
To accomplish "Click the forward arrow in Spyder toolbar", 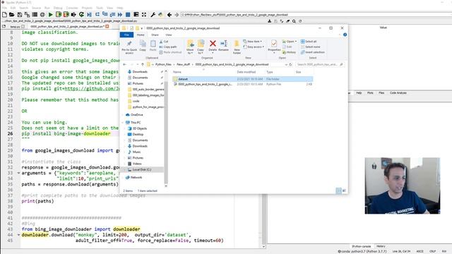I will [x=177, y=14].
